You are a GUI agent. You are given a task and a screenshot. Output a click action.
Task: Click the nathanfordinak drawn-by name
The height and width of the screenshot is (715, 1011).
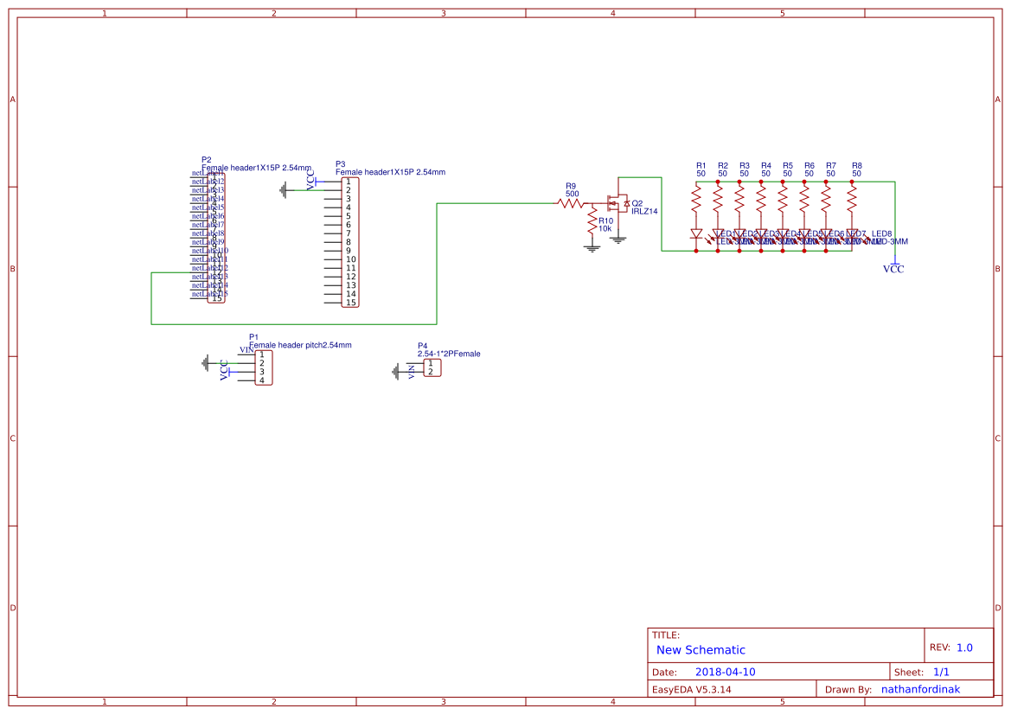920,689
